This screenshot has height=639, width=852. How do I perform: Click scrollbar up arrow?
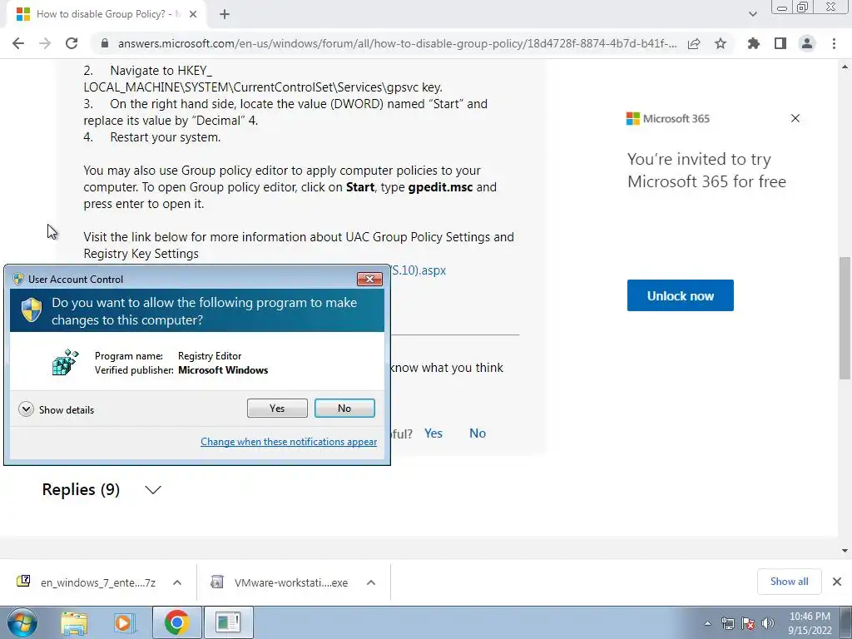point(845,67)
